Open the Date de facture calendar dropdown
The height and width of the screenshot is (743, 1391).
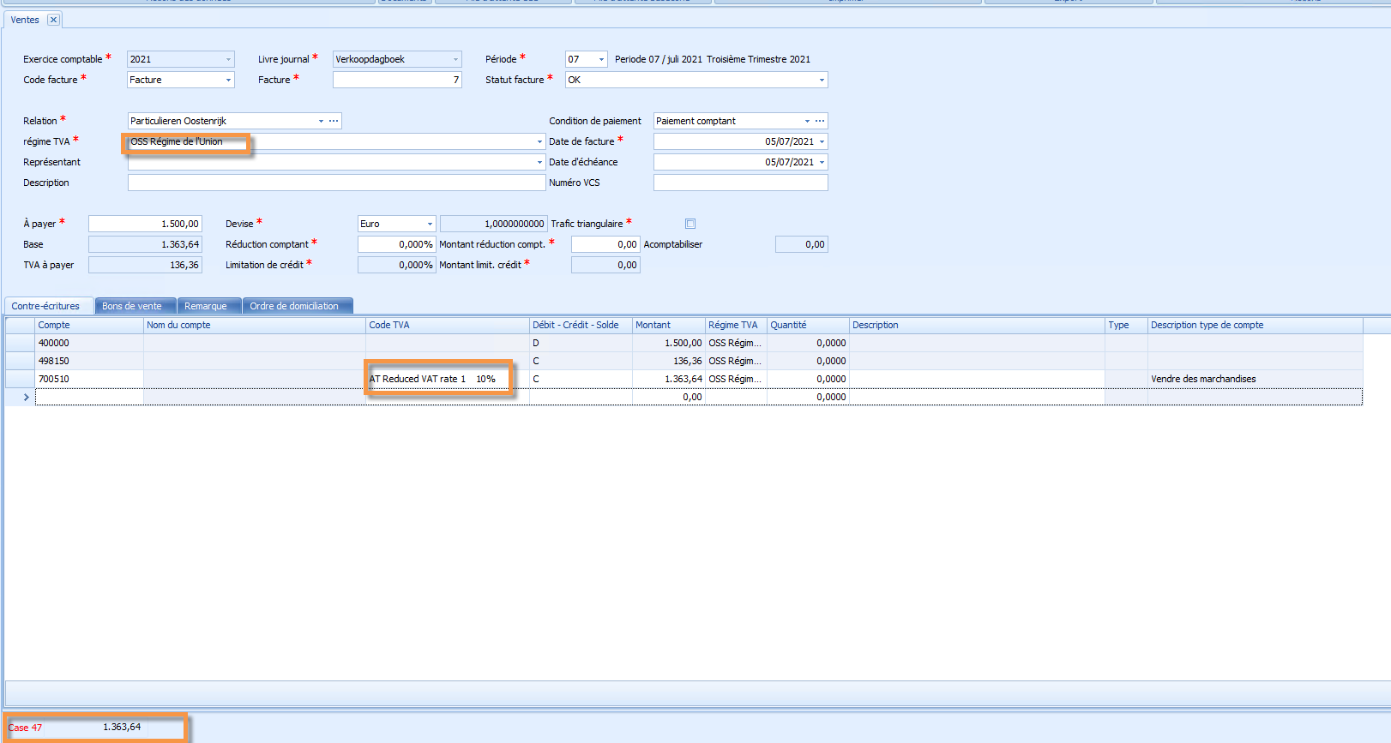[x=822, y=141]
